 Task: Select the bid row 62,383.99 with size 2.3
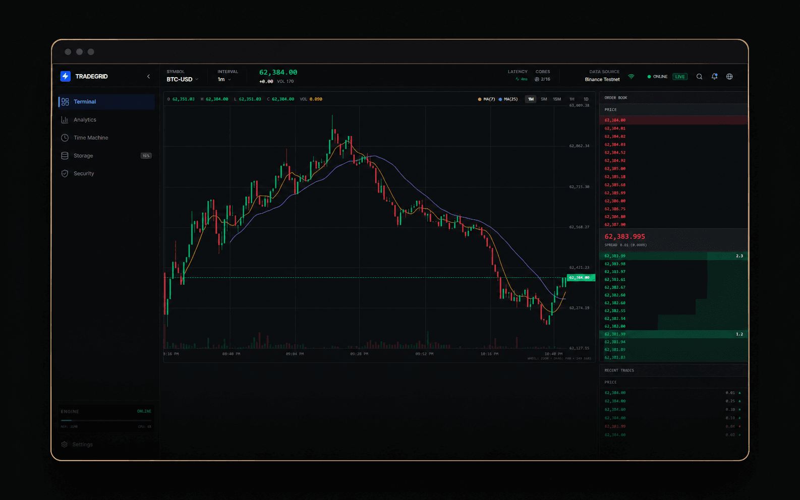coord(673,256)
